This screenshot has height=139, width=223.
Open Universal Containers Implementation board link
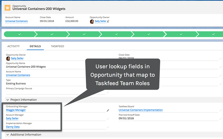[x=140, y=110]
